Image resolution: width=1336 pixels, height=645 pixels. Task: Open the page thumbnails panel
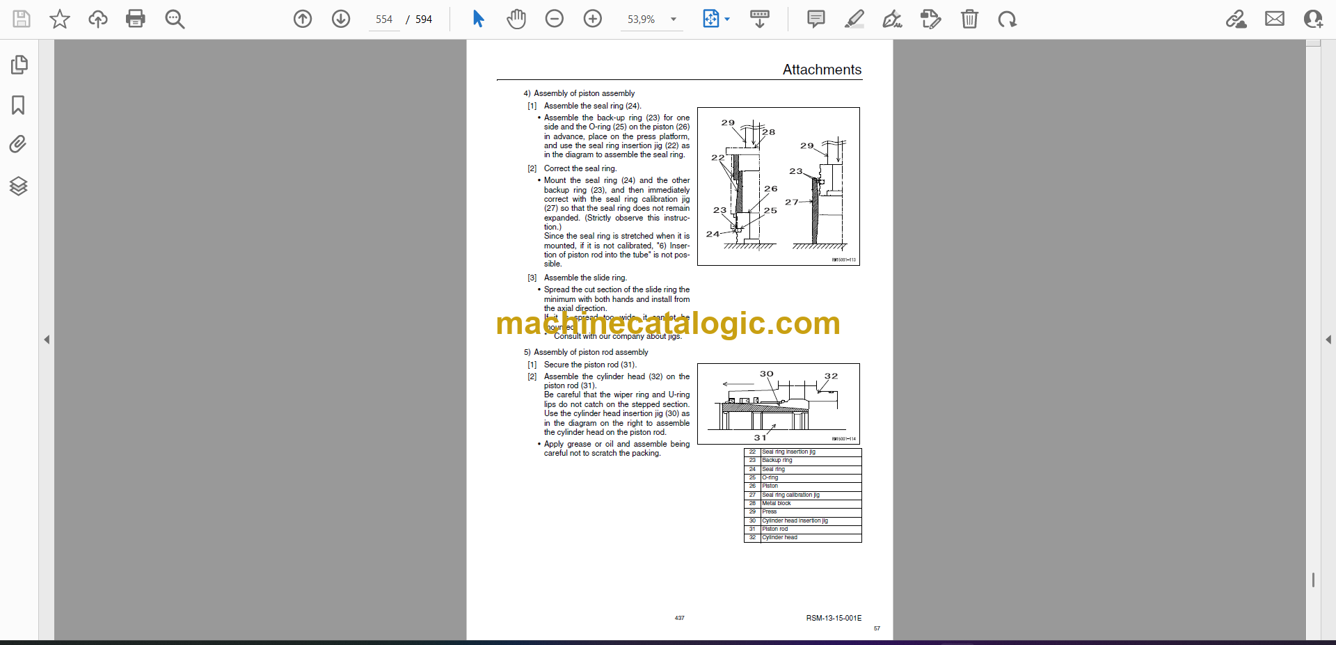pyautogui.click(x=19, y=65)
